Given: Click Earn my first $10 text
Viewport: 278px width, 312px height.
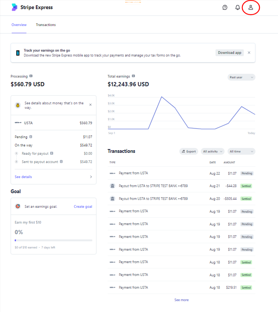Looking at the screenshot, I should click(x=28, y=222).
